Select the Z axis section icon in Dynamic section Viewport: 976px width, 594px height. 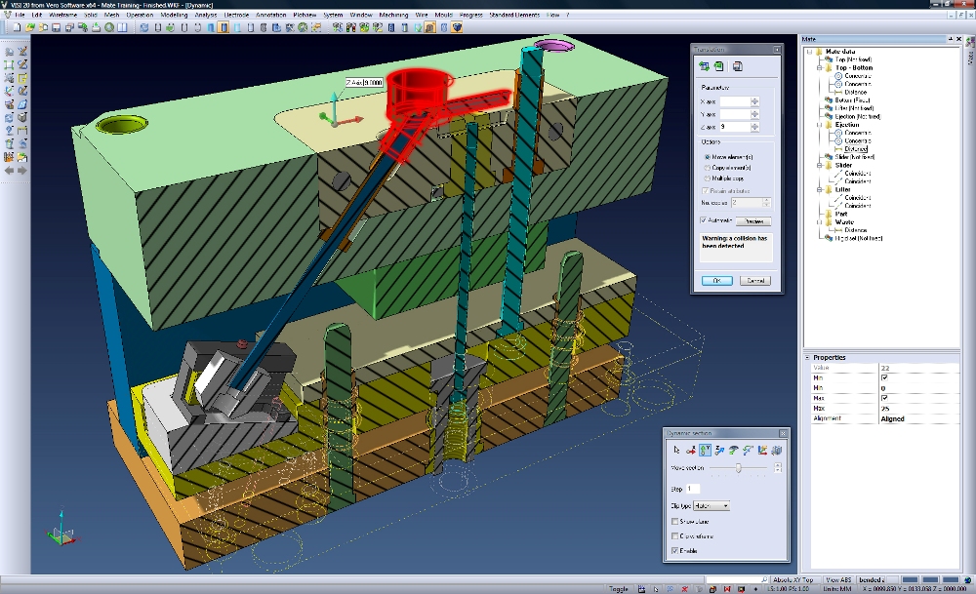(719, 450)
